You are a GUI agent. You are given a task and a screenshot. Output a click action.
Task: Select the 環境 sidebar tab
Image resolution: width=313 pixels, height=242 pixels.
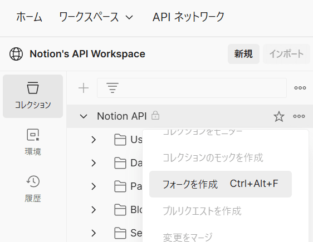click(33, 142)
